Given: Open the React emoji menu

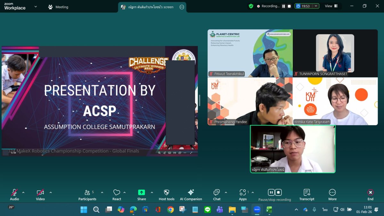Looking at the screenshot, I should [x=116, y=195].
